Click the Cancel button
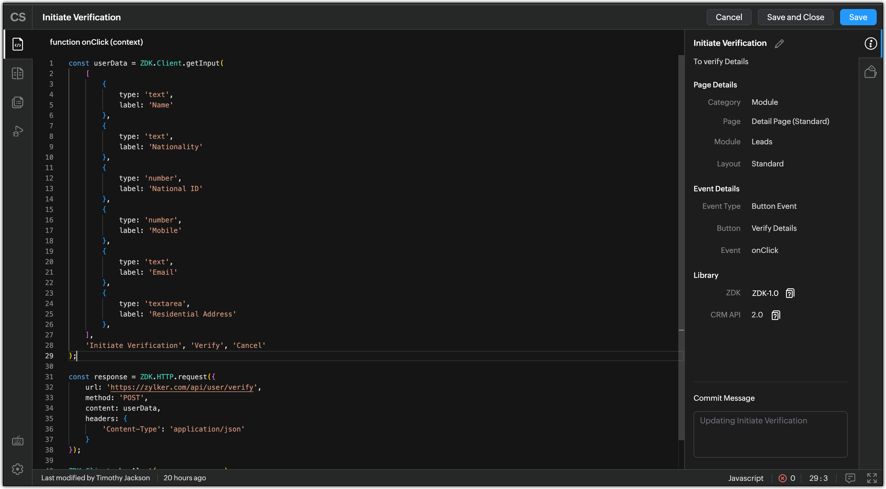886x489 pixels. pyautogui.click(x=728, y=17)
